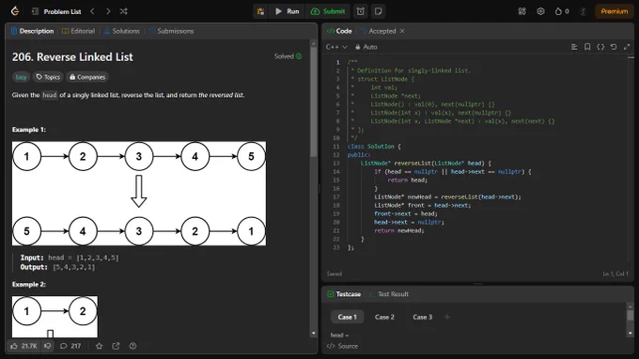Click the Example 2 linked list image
This screenshot has height=359, width=639.
pyautogui.click(x=55, y=317)
